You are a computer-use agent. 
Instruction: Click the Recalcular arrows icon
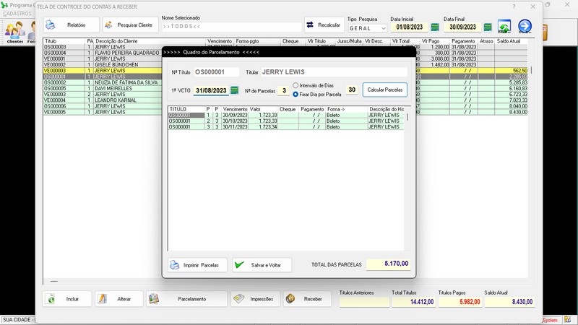coord(311,25)
